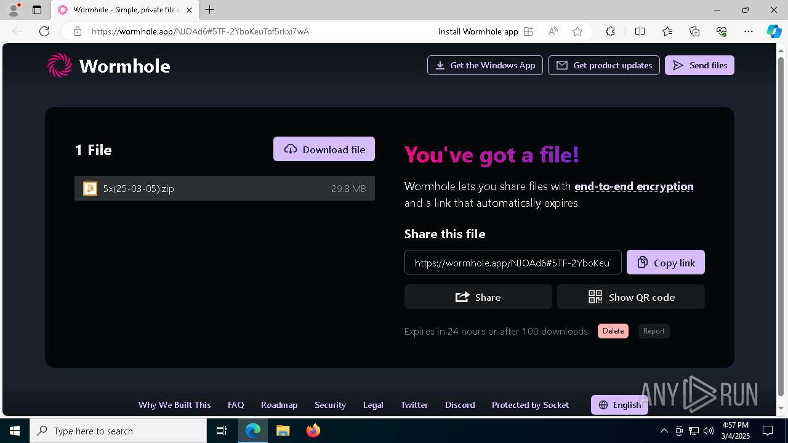The height and width of the screenshot is (443, 788).
Task: Open the Legal footer link
Action: 373,405
